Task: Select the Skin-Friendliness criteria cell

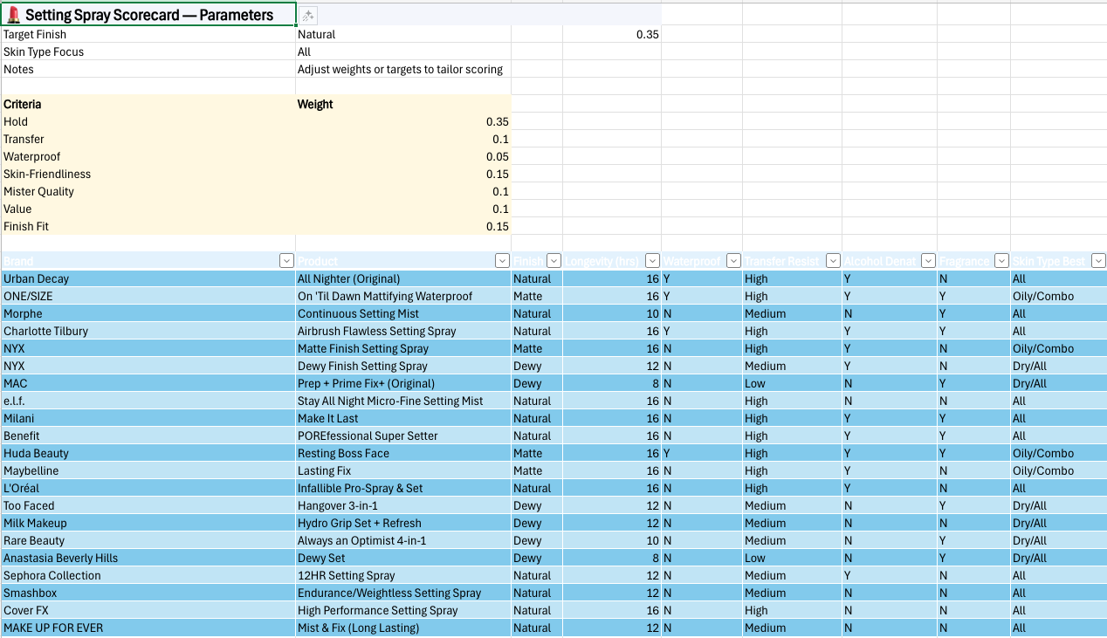Action: point(148,174)
